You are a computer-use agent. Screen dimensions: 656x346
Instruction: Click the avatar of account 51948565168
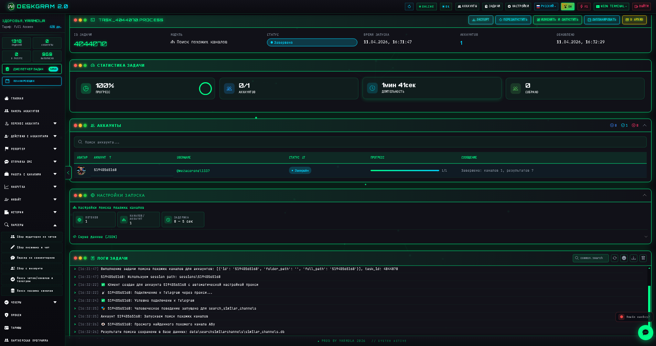click(x=81, y=170)
